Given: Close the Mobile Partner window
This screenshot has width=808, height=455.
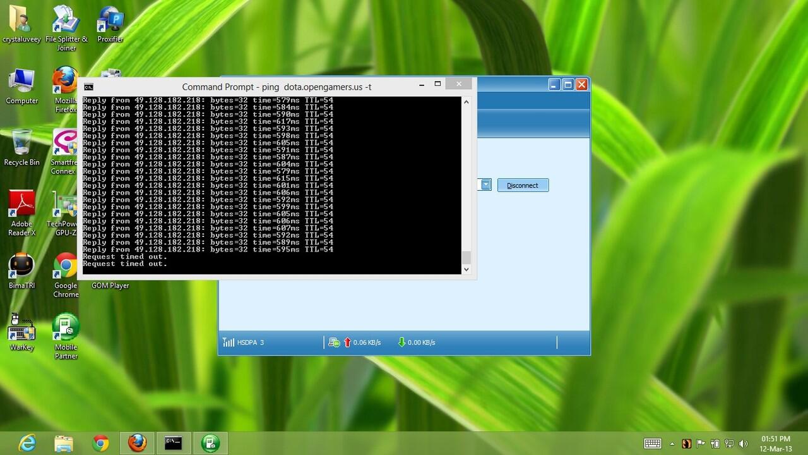Looking at the screenshot, I should pyautogui.click(x=582, y=85).
